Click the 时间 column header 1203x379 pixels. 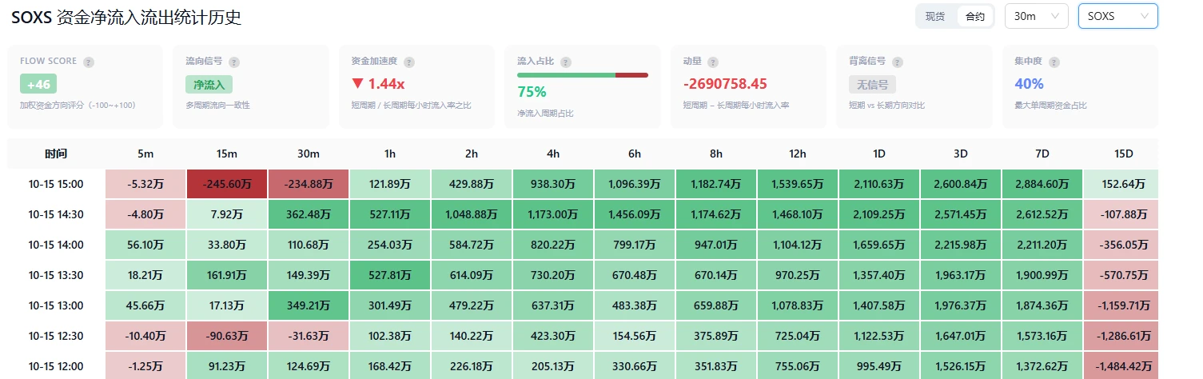coord(56,154)
